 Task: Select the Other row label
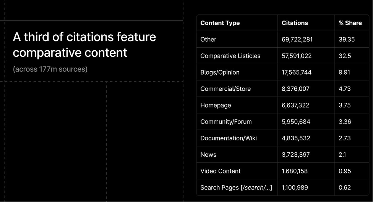(208, 39)
